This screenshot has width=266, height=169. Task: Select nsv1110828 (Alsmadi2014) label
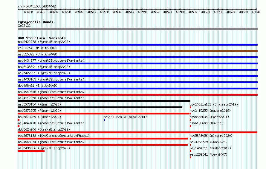click(x=125, y=117)
